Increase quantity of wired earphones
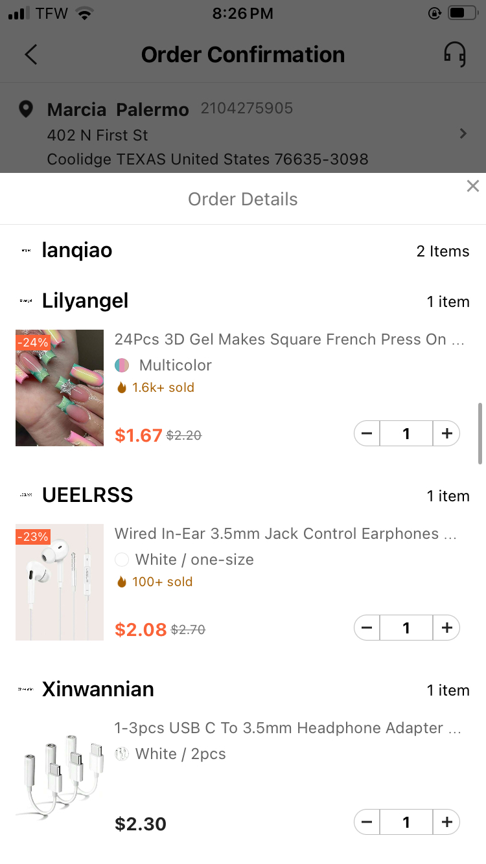The height and width of the screenshot is (864, 486). (446, 628)
